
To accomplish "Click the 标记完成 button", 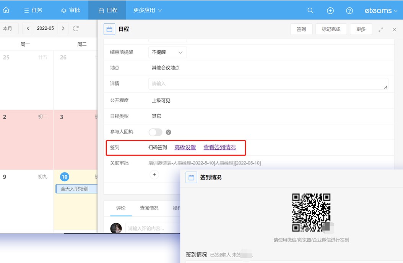I will 331,29.
